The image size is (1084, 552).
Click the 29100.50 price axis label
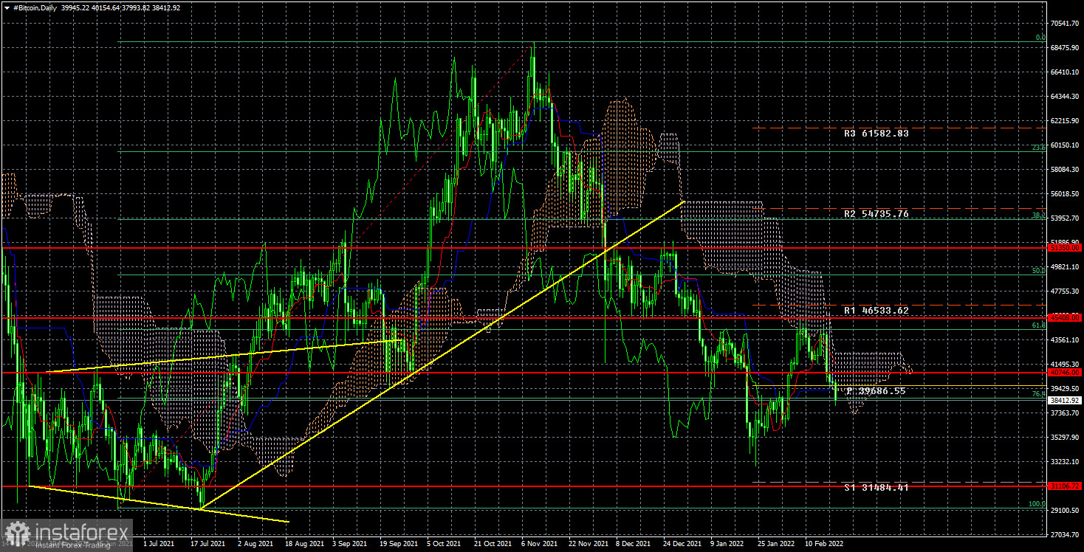point(1066,511)
